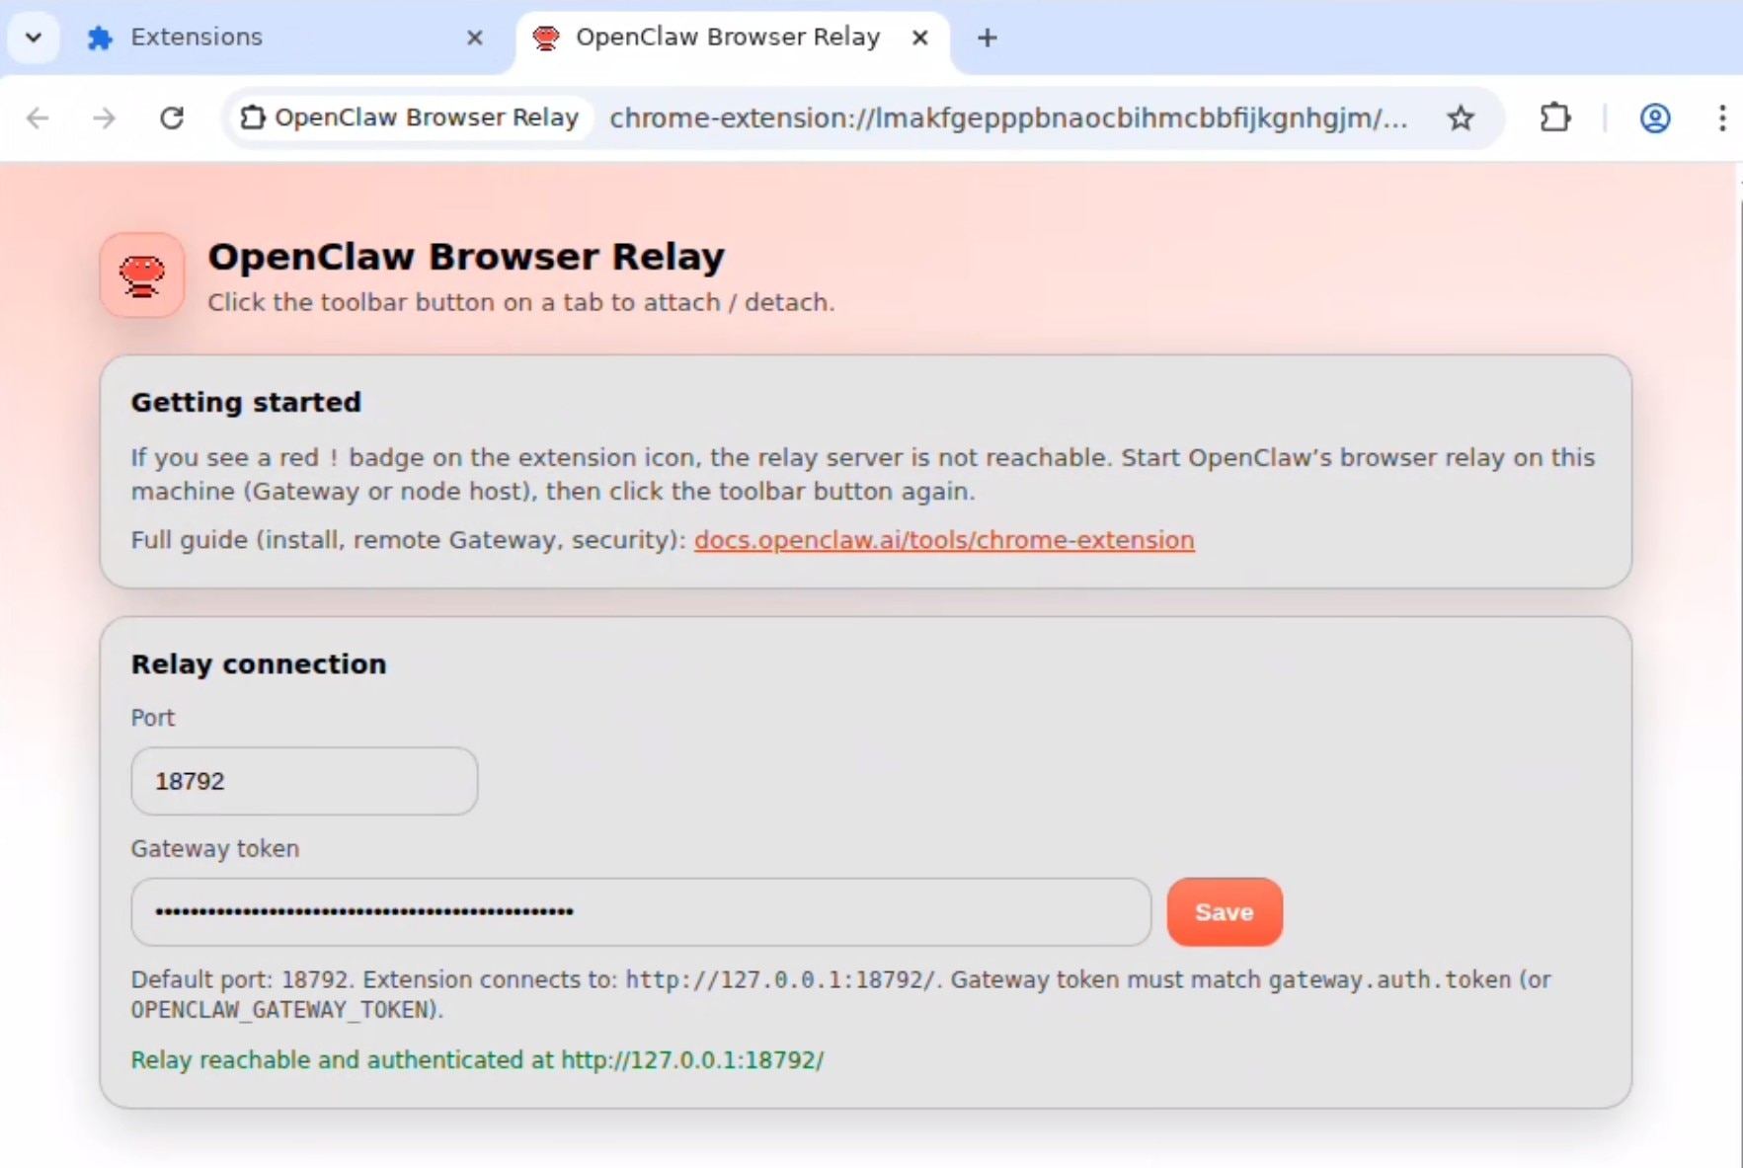Click the forward navigation arrow

tap(104, 117)
